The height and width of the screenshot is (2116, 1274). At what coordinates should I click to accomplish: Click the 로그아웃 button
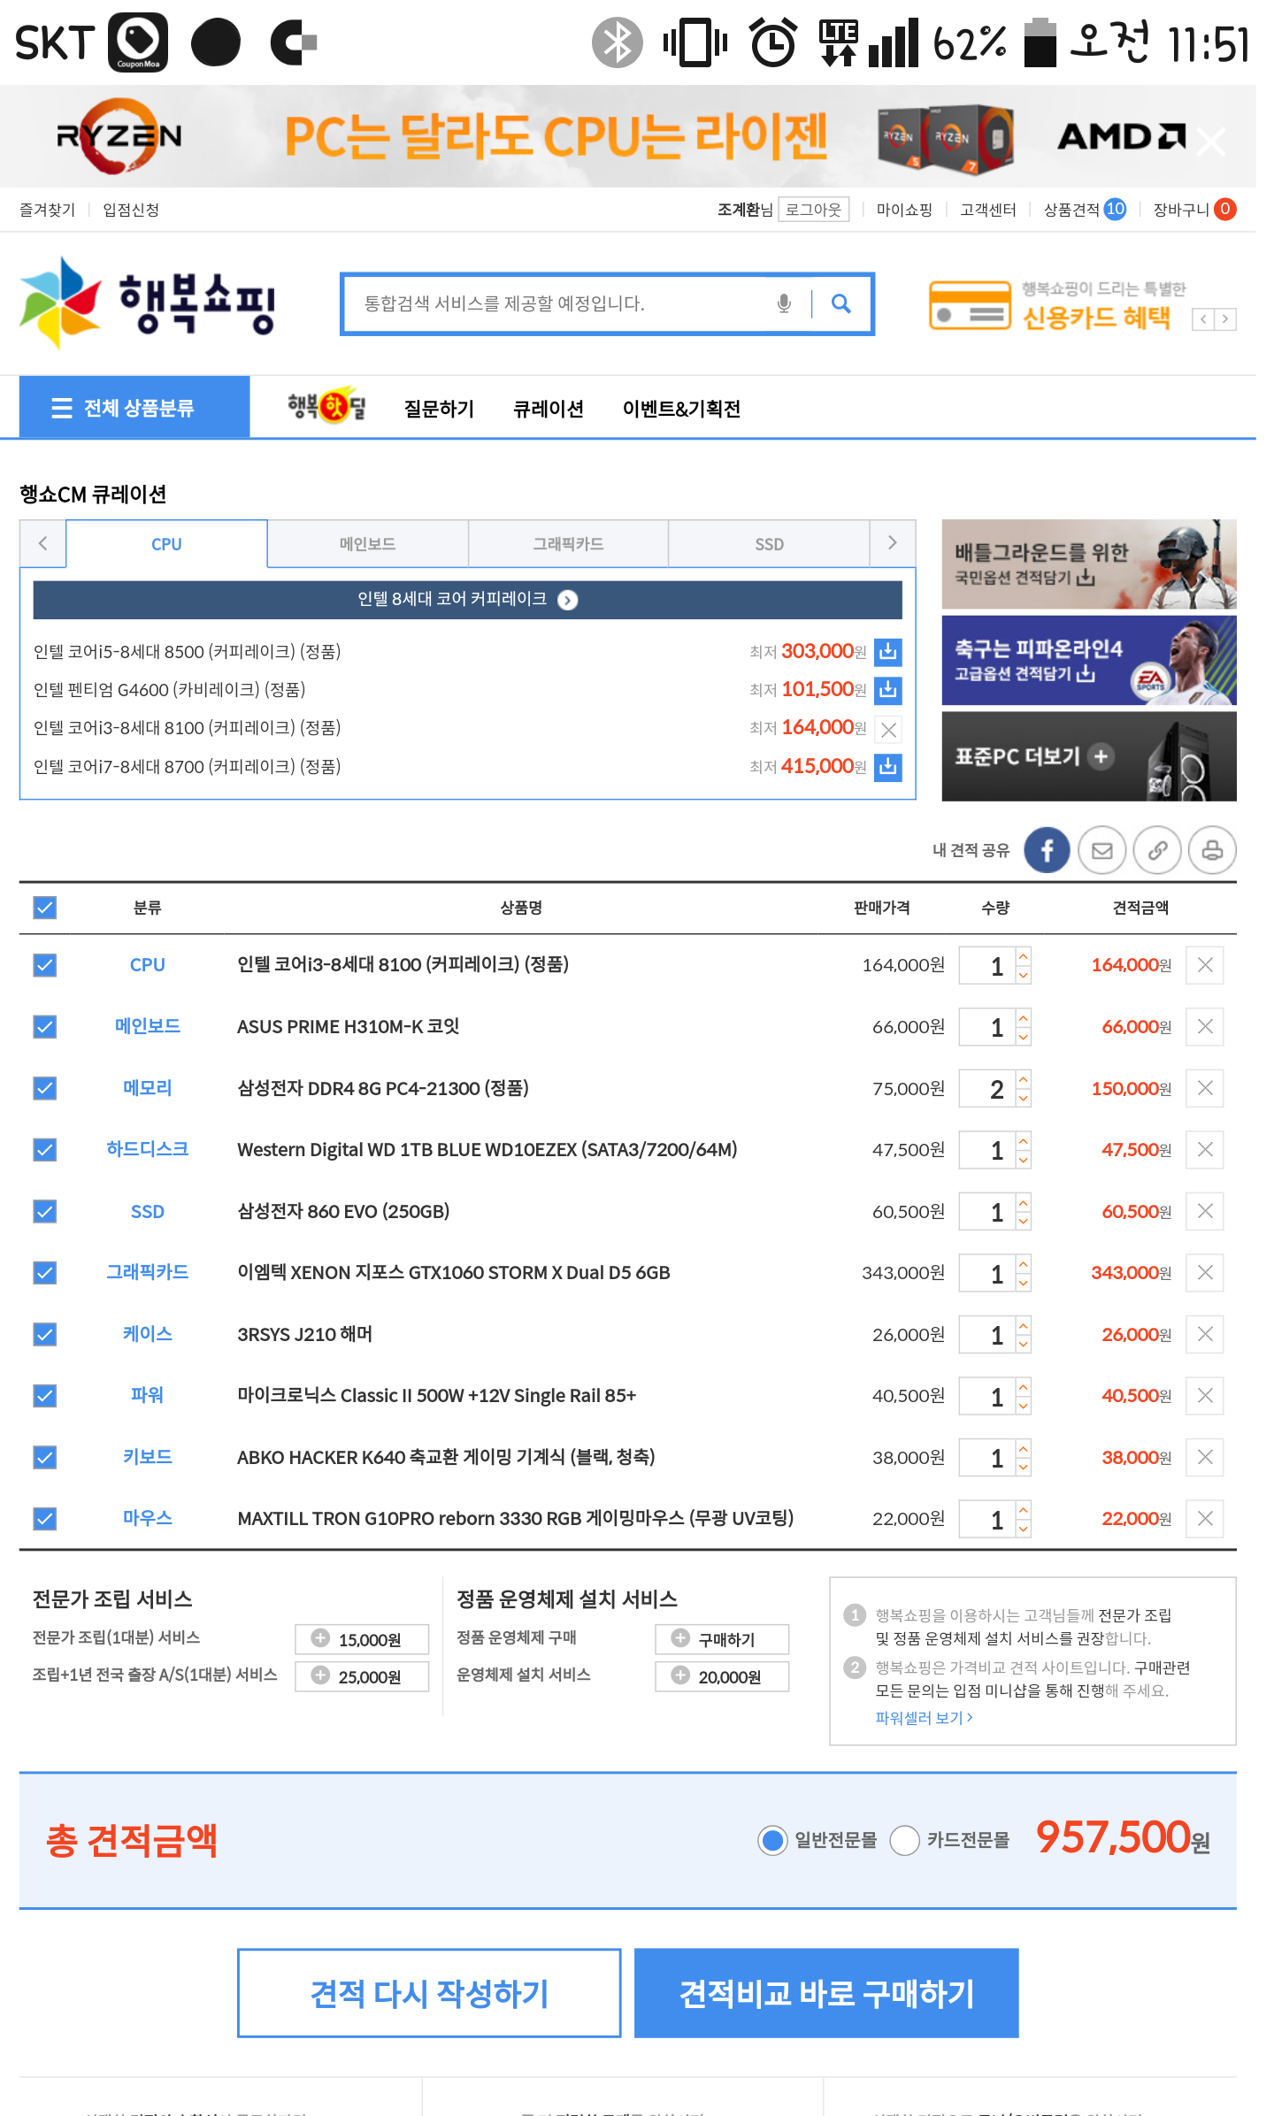814,210
